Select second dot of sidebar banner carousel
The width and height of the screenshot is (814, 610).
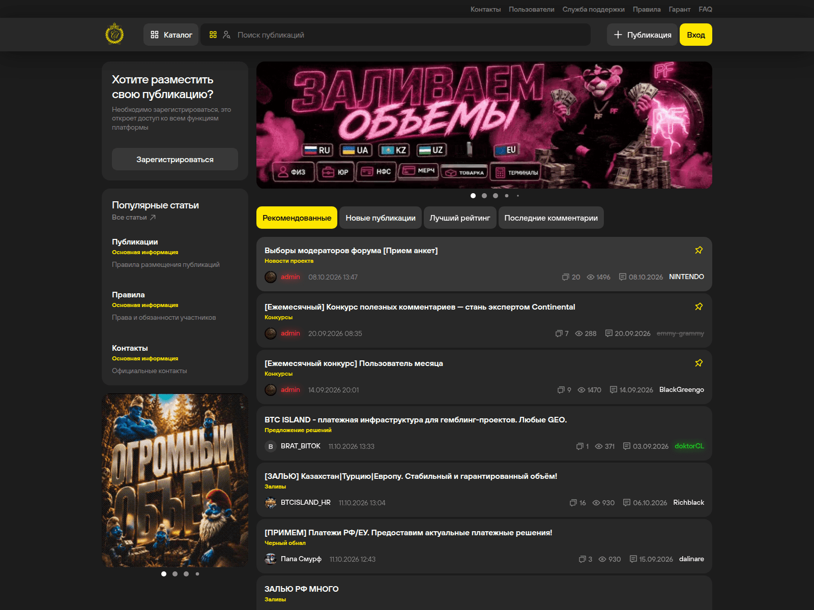point(175,574)
